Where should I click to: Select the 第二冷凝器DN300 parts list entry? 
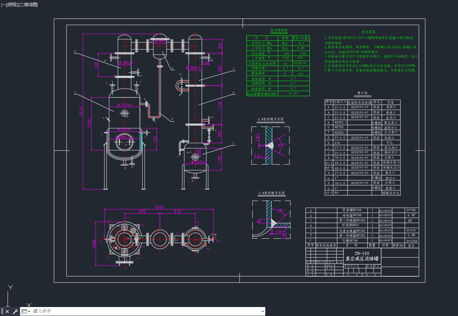point(352,220)
